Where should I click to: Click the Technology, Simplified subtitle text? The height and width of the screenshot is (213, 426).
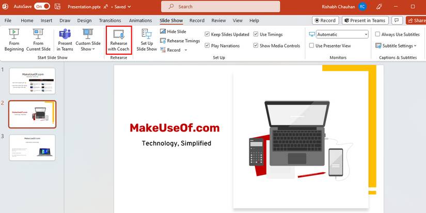point(176,143)
